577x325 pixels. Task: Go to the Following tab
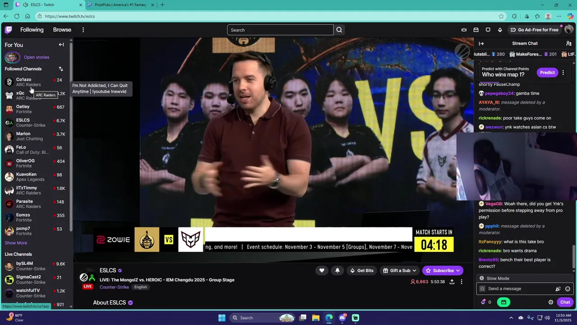click(x=32, y=30)
